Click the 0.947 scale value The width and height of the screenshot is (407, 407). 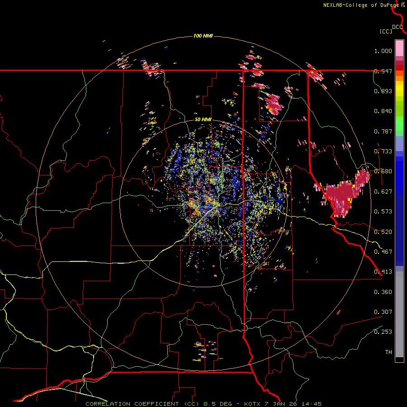pos(383,71)
